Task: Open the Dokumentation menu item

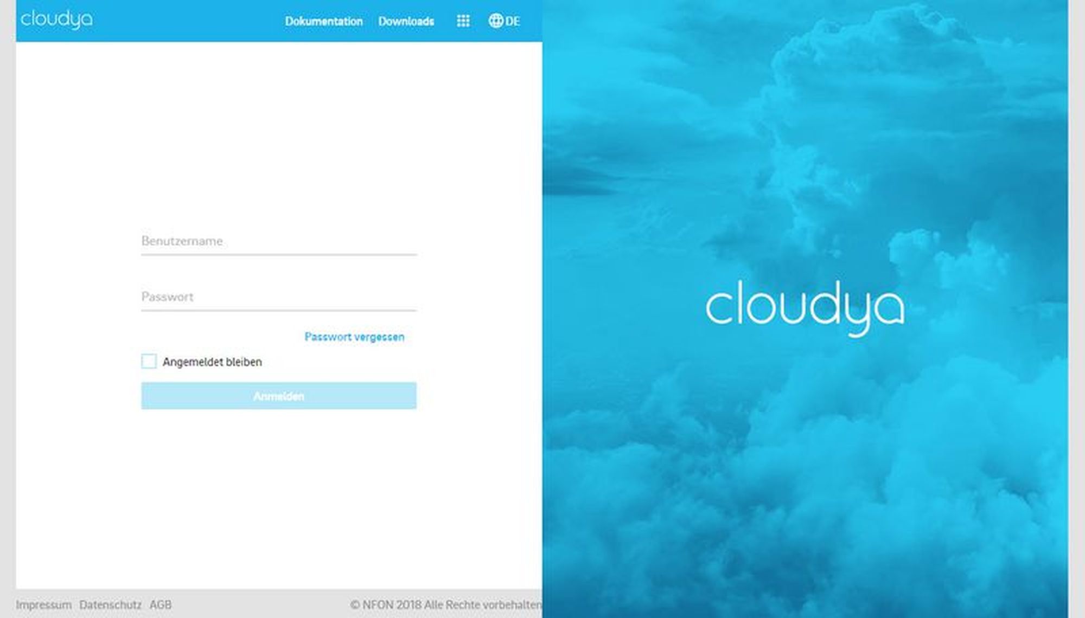Action: (324, 21)
